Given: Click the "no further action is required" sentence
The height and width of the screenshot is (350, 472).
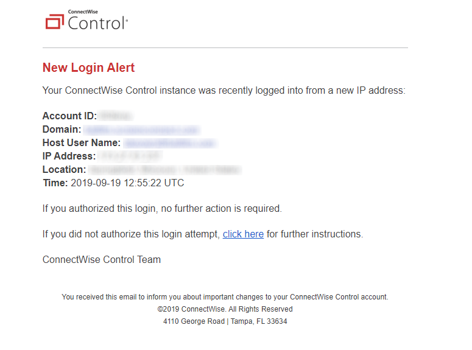Looking at the screenshot, I should pos(162,208).
